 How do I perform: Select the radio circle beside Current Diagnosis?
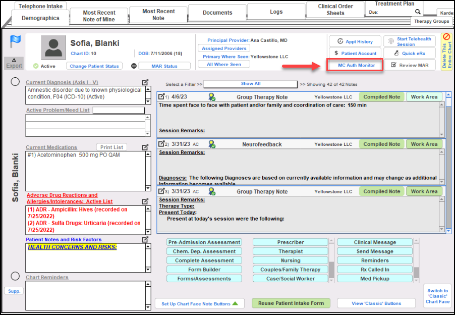(15, 82)
